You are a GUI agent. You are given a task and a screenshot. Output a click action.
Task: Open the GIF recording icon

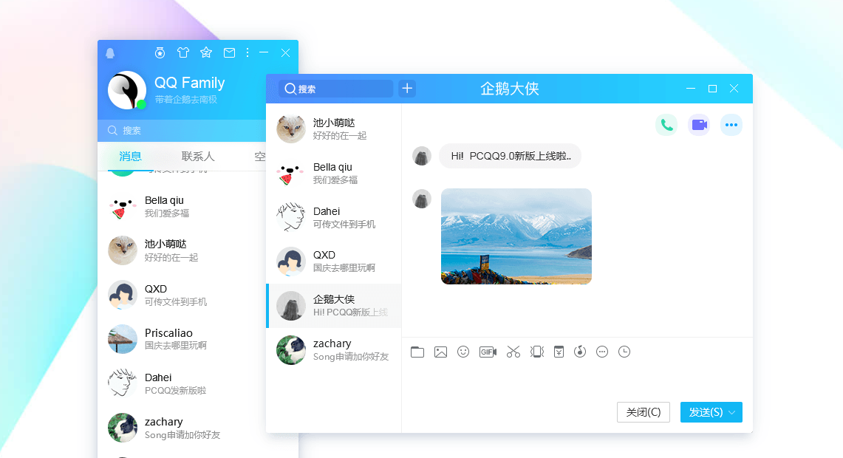pos(488,352)
